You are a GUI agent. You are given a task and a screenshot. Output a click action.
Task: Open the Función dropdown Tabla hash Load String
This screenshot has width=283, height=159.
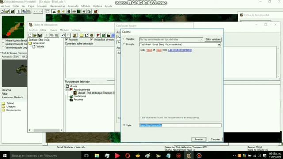pos(180,45)
